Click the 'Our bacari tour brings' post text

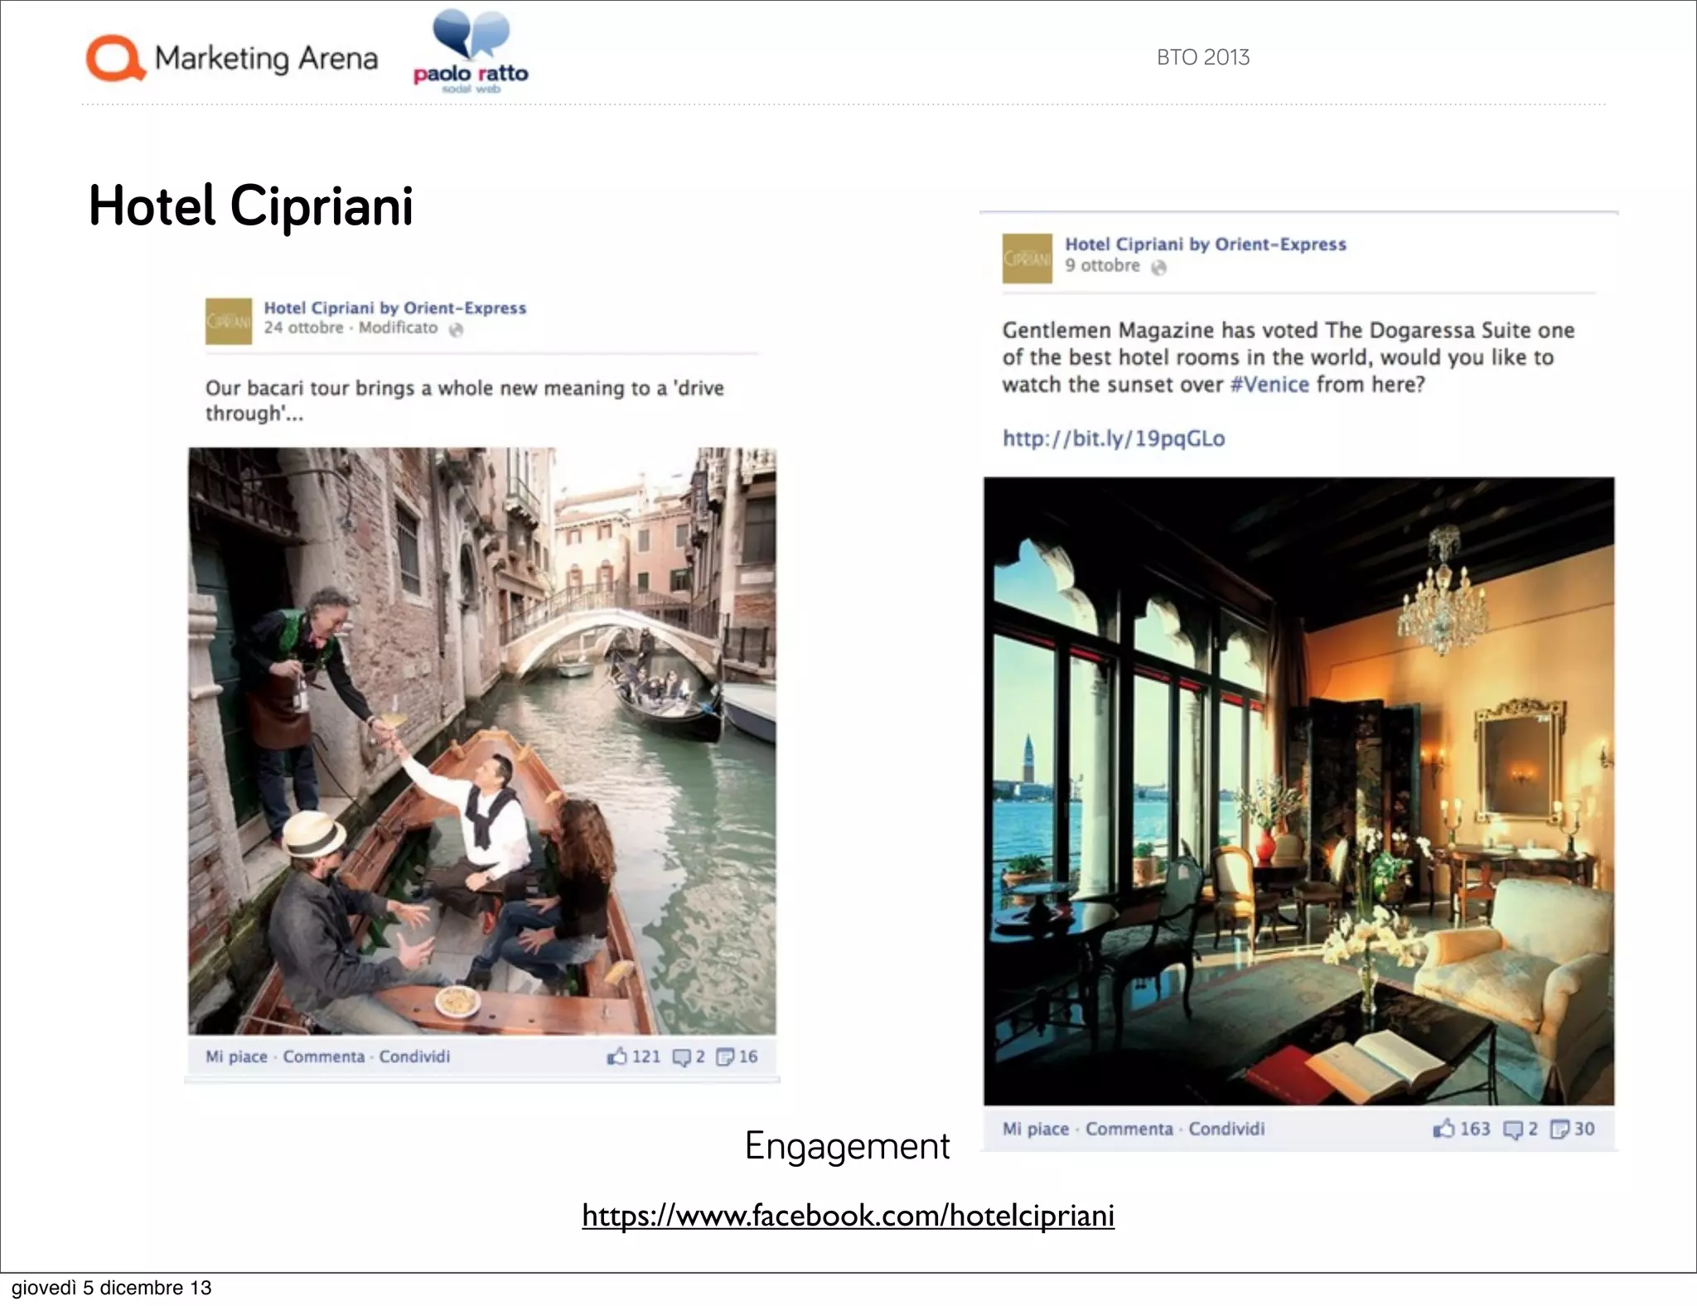pos(464,400)
